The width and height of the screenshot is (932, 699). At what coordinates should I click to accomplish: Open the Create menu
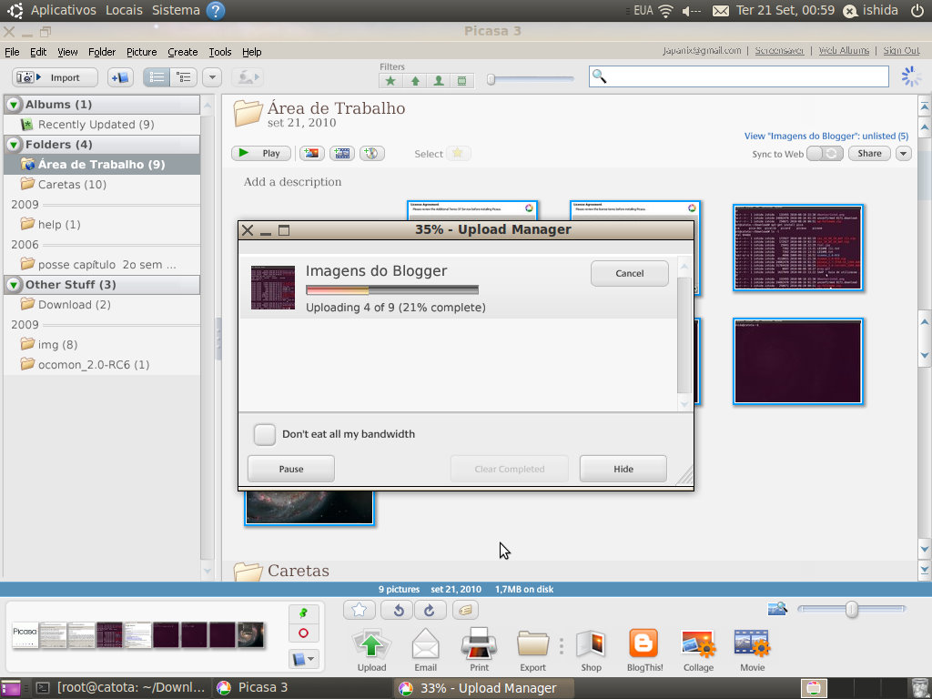click(182, 52)
